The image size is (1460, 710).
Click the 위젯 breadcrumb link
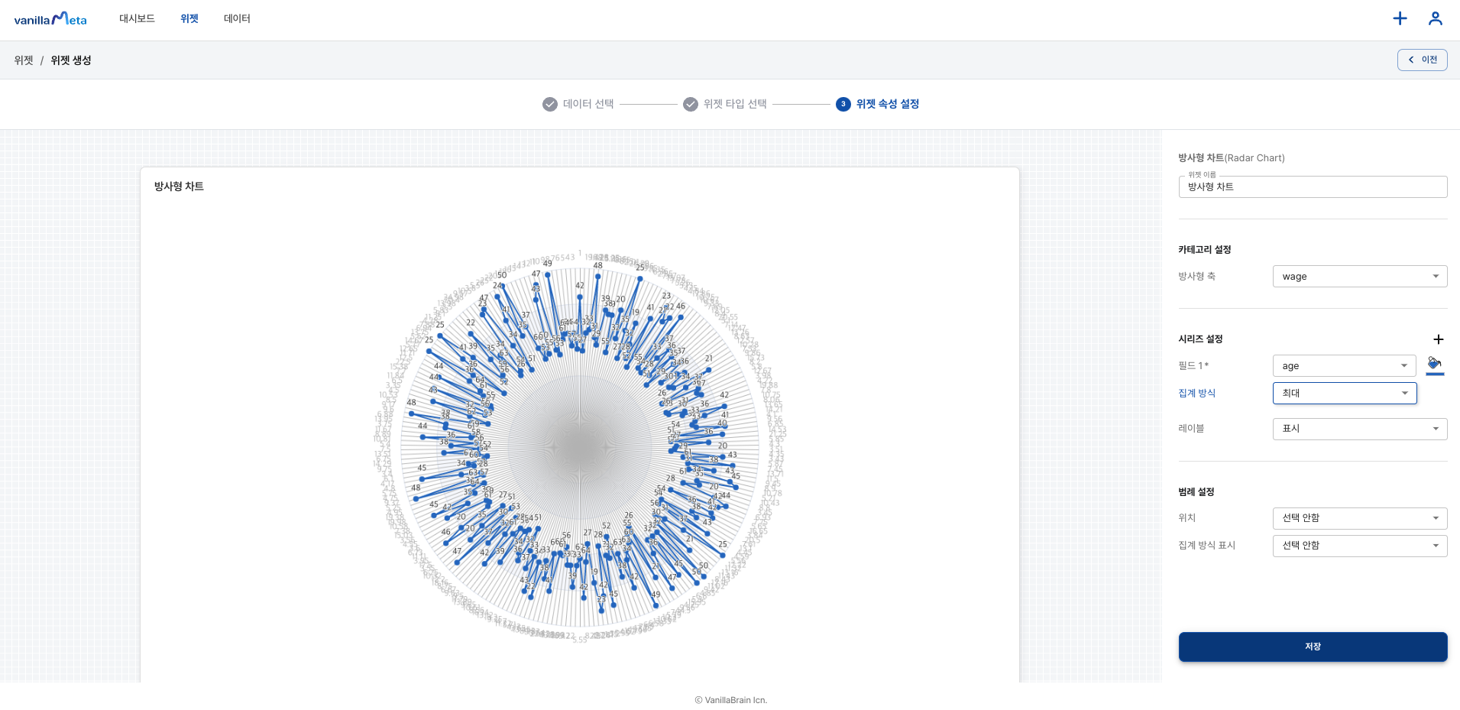tap(24, 60)
